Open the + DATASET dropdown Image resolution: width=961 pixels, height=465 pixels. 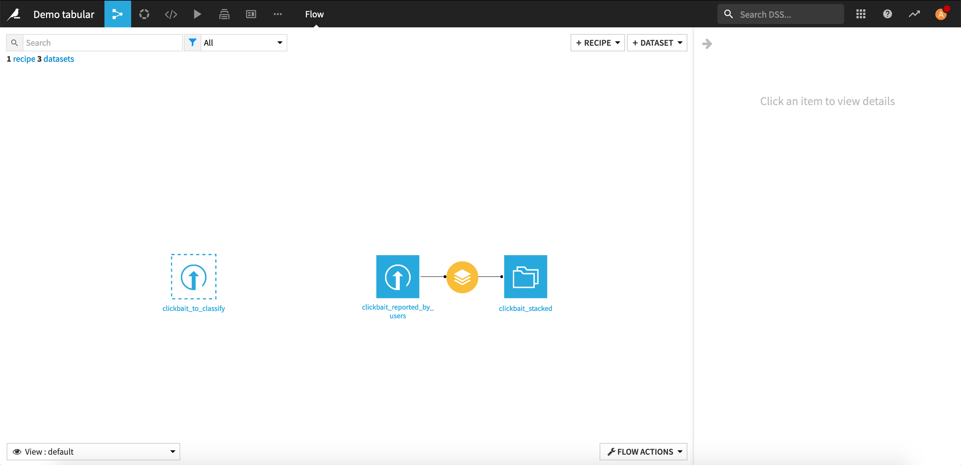(x=657, y=43)
